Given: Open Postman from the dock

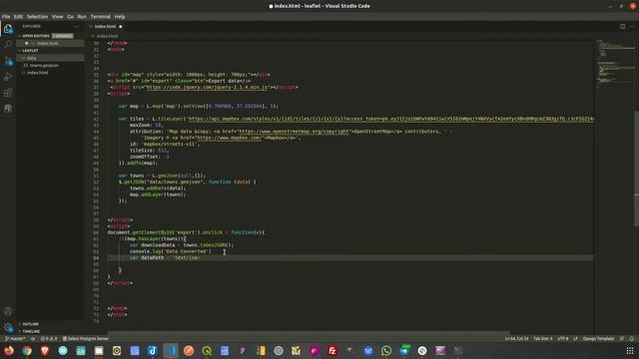Looking at the screenshot, I should point(189,350).
